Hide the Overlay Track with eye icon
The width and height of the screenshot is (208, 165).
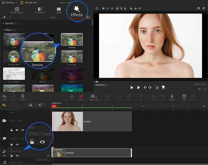[17, 144]
